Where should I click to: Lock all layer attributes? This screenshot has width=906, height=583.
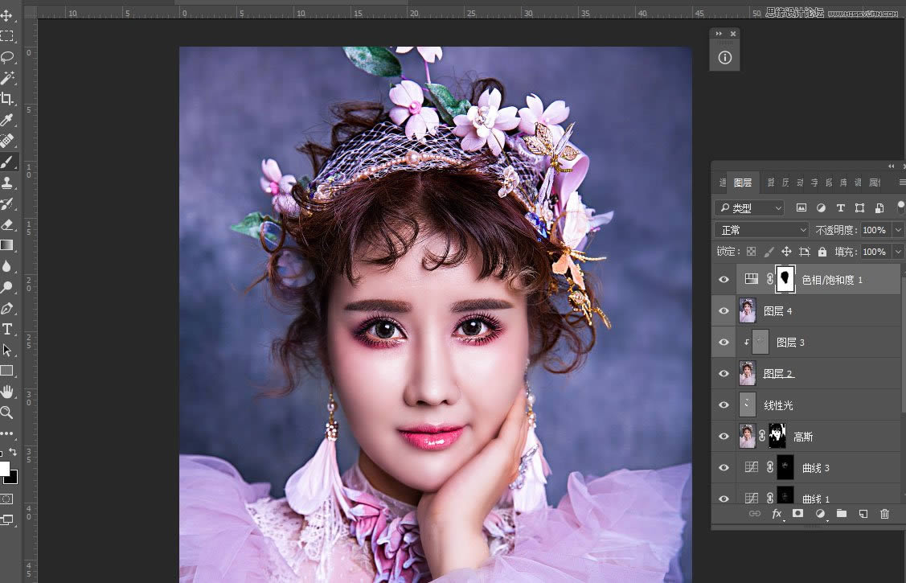point(822,252)
